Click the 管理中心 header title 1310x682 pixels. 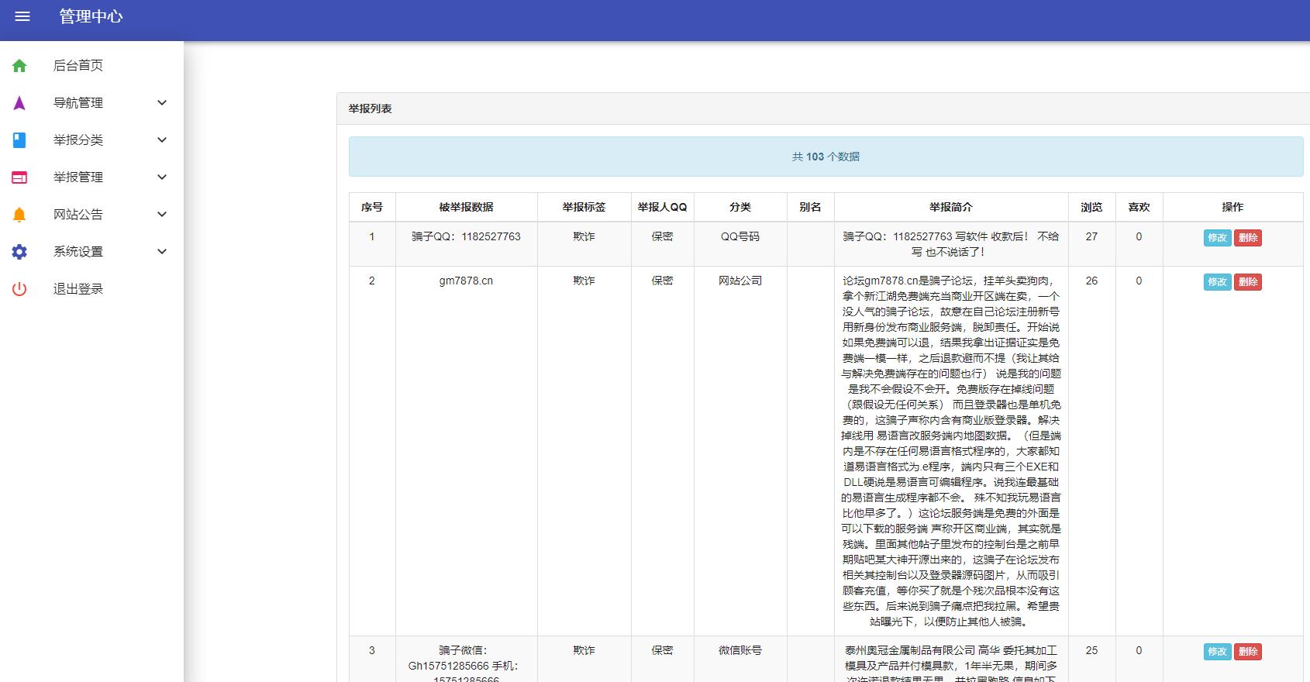click(x=91, y=16)
